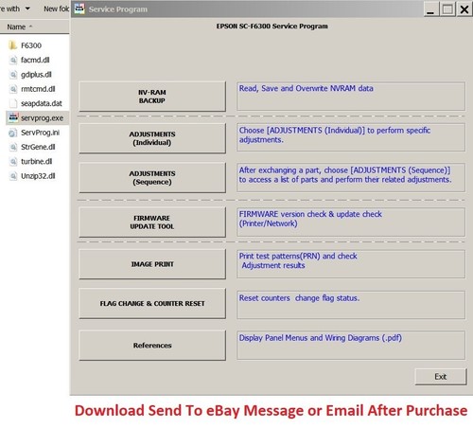This screenshot has height=428, width=473.
Task: Launch the FIRMWARE UPDATE TOOL
Action: tap(152, 223)
